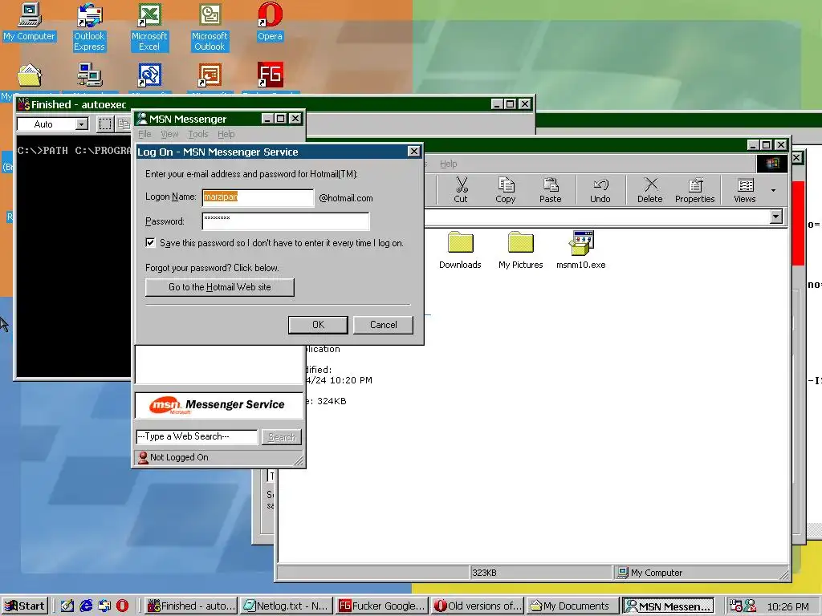Screen dimensions: 822x616
Task: Switch to Netlog.txt Notepad taskbar button
Action: pyautogui.click(x=287, y=606)
